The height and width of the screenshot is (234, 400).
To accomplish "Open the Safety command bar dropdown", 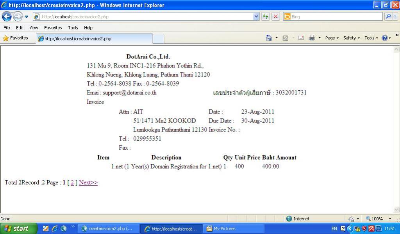I will 352,38.
